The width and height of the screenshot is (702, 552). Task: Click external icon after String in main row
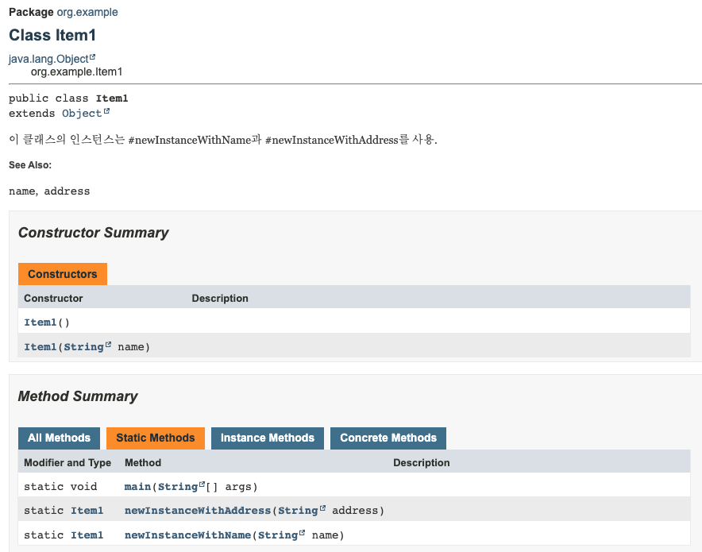coord(202,484)
